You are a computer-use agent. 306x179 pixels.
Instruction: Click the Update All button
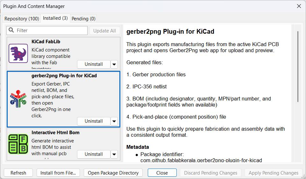pos(104,31)
